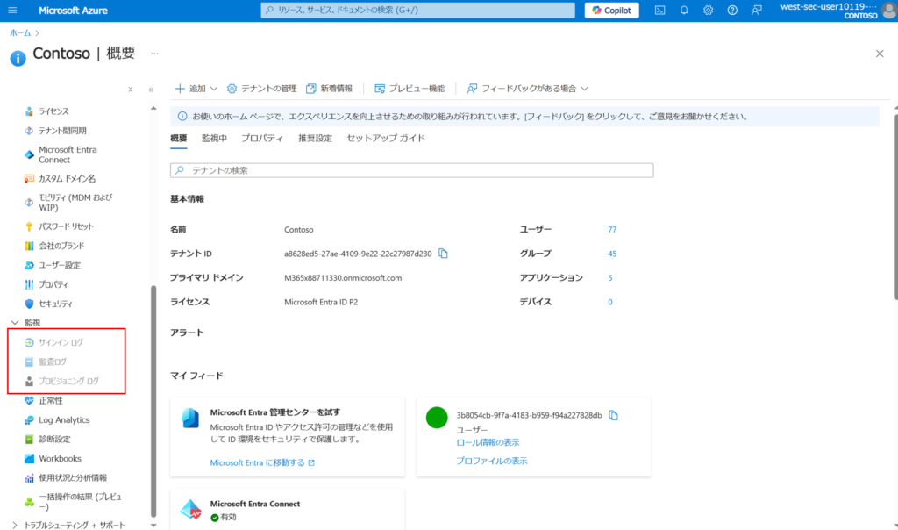Open 会社のブランド sidebar item
The width and height of the screenshot is (898, 530).
click(61, 246)
